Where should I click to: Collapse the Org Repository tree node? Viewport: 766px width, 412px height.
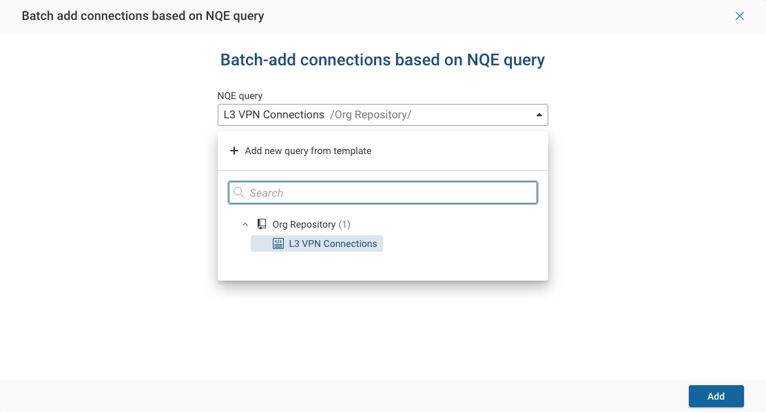tap(245, 224)
